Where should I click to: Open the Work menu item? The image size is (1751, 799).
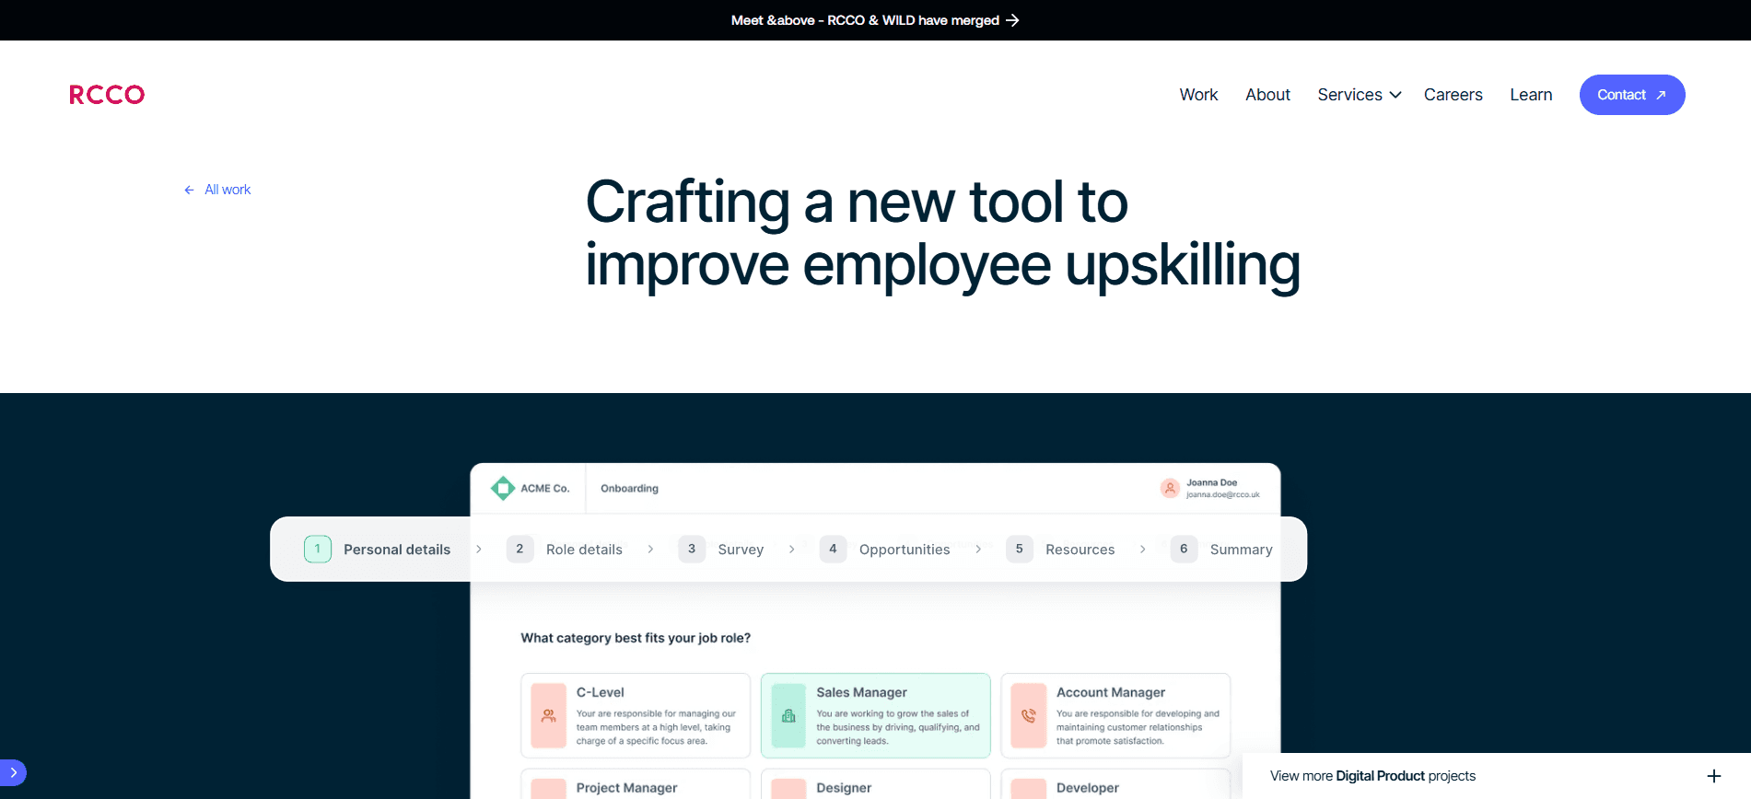(1198, 95)
